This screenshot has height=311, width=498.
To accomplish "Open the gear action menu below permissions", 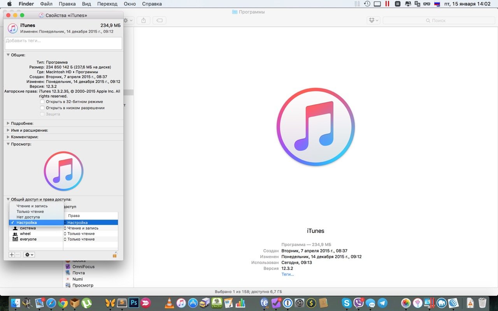I will [29, 255].
